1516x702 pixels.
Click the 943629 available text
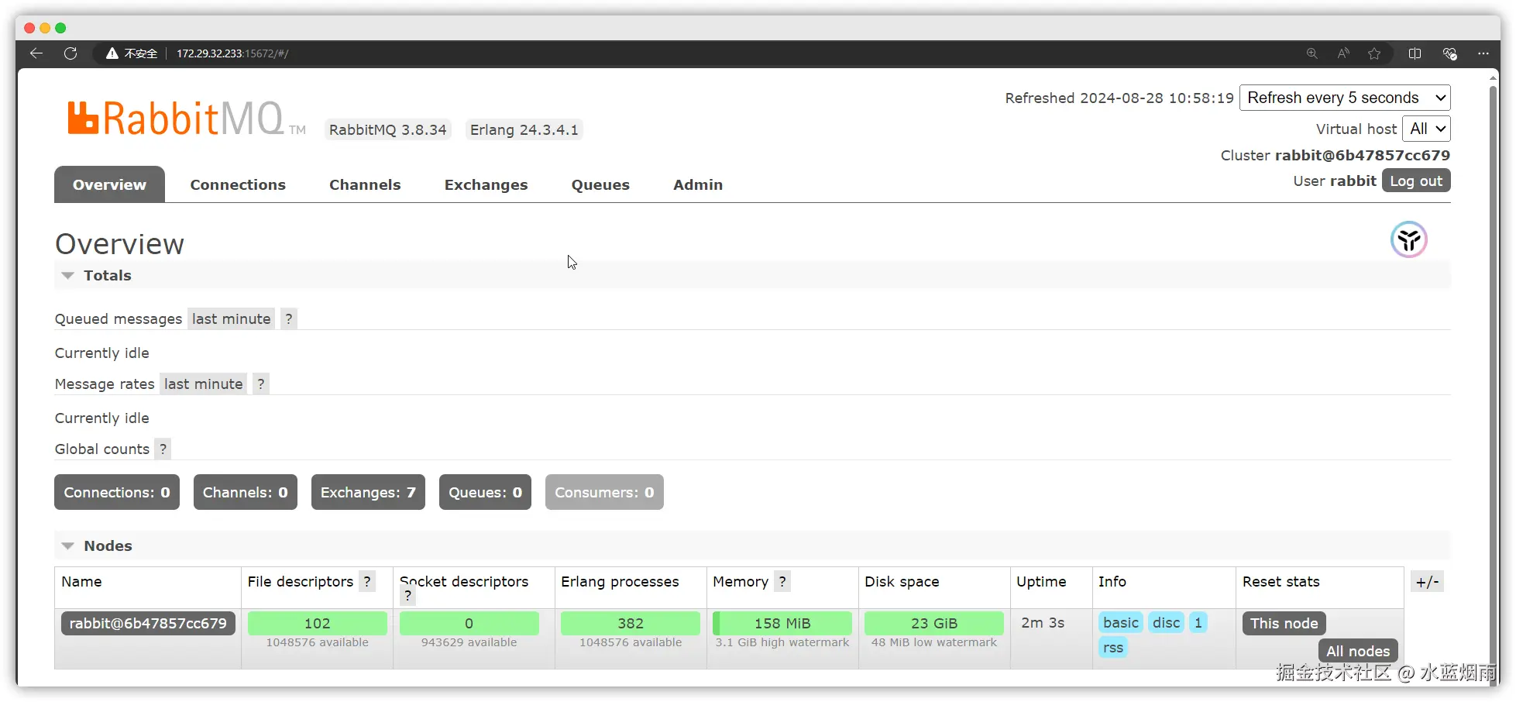[x=469, y=642]
